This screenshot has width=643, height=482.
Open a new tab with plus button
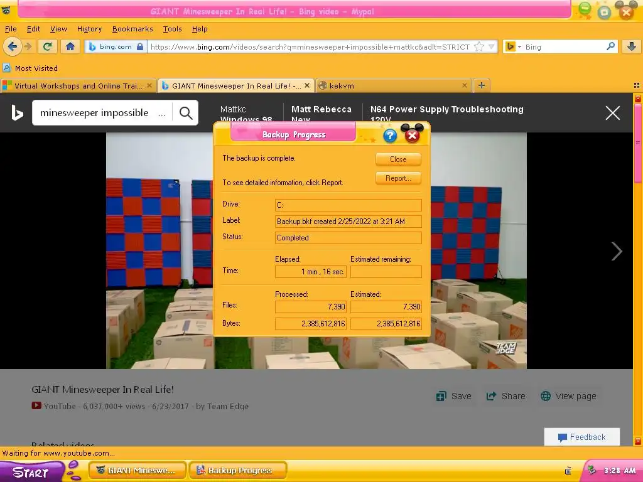(x=482, y=85)
